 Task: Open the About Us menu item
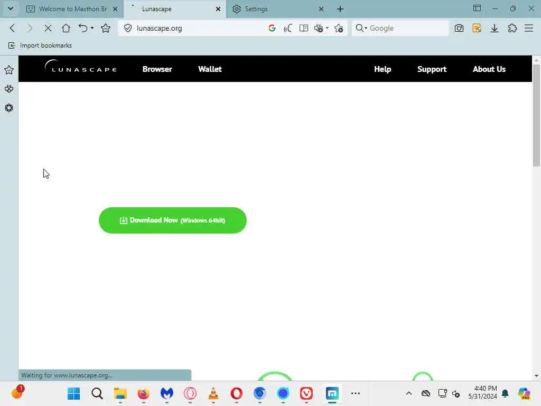[x=489, y=69]
